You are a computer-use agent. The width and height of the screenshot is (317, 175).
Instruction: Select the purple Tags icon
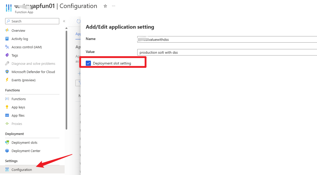pos(7,55)
